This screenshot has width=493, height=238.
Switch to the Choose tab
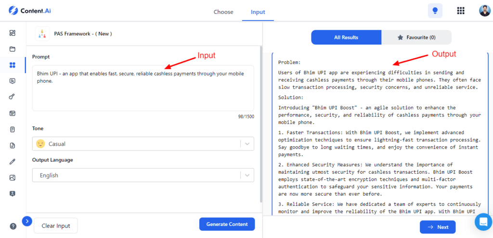223,12
